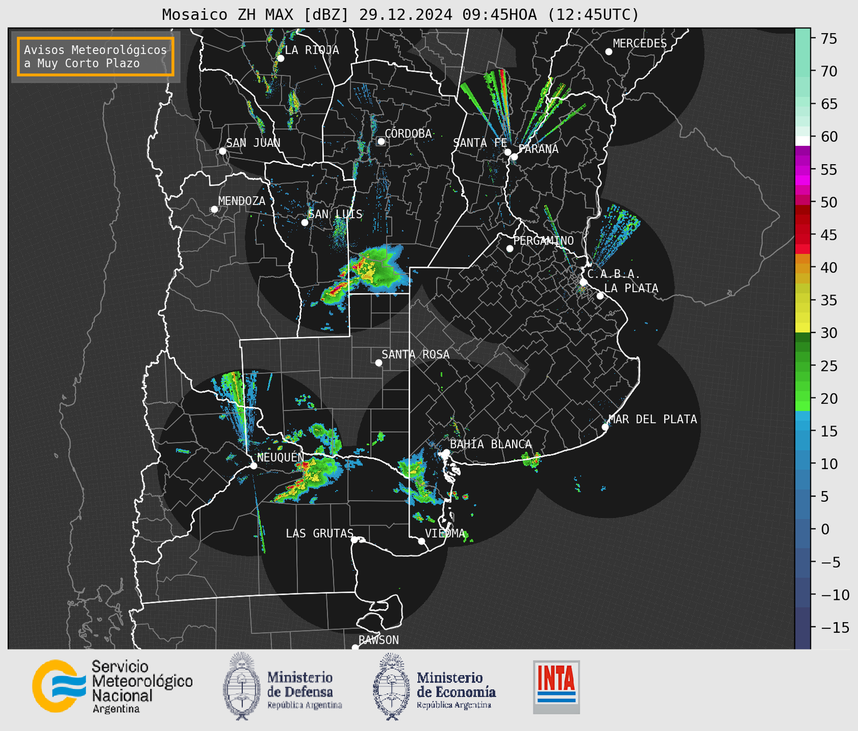Click the Mendoza city marker dot
Image resolution: width=858 pixels, height=731 pixels.
click(x=214, y=209)
